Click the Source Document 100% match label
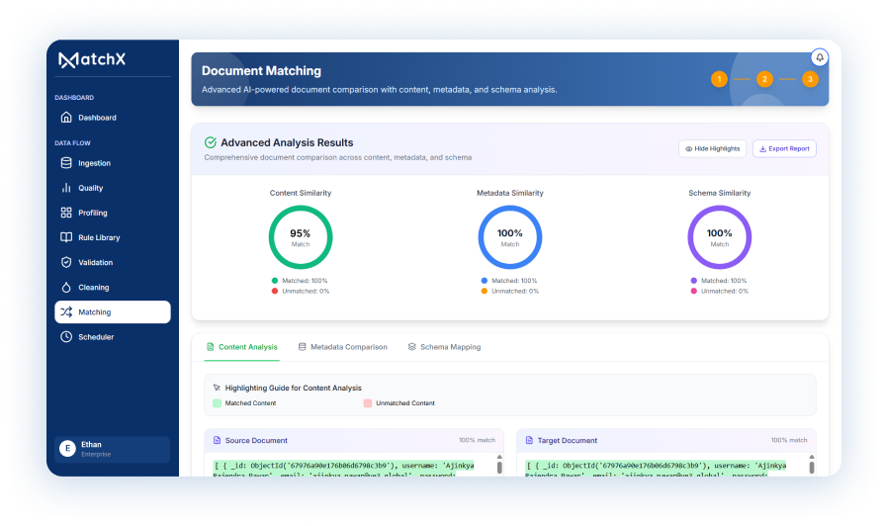The image size is (884, 526). coord(477,440)
